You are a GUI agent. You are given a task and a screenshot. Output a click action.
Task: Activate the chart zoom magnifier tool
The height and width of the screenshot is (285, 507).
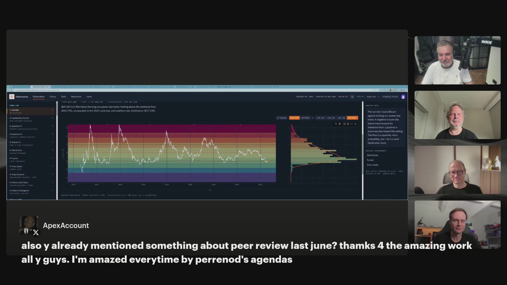pyautogui.click(x=336, y=124)
